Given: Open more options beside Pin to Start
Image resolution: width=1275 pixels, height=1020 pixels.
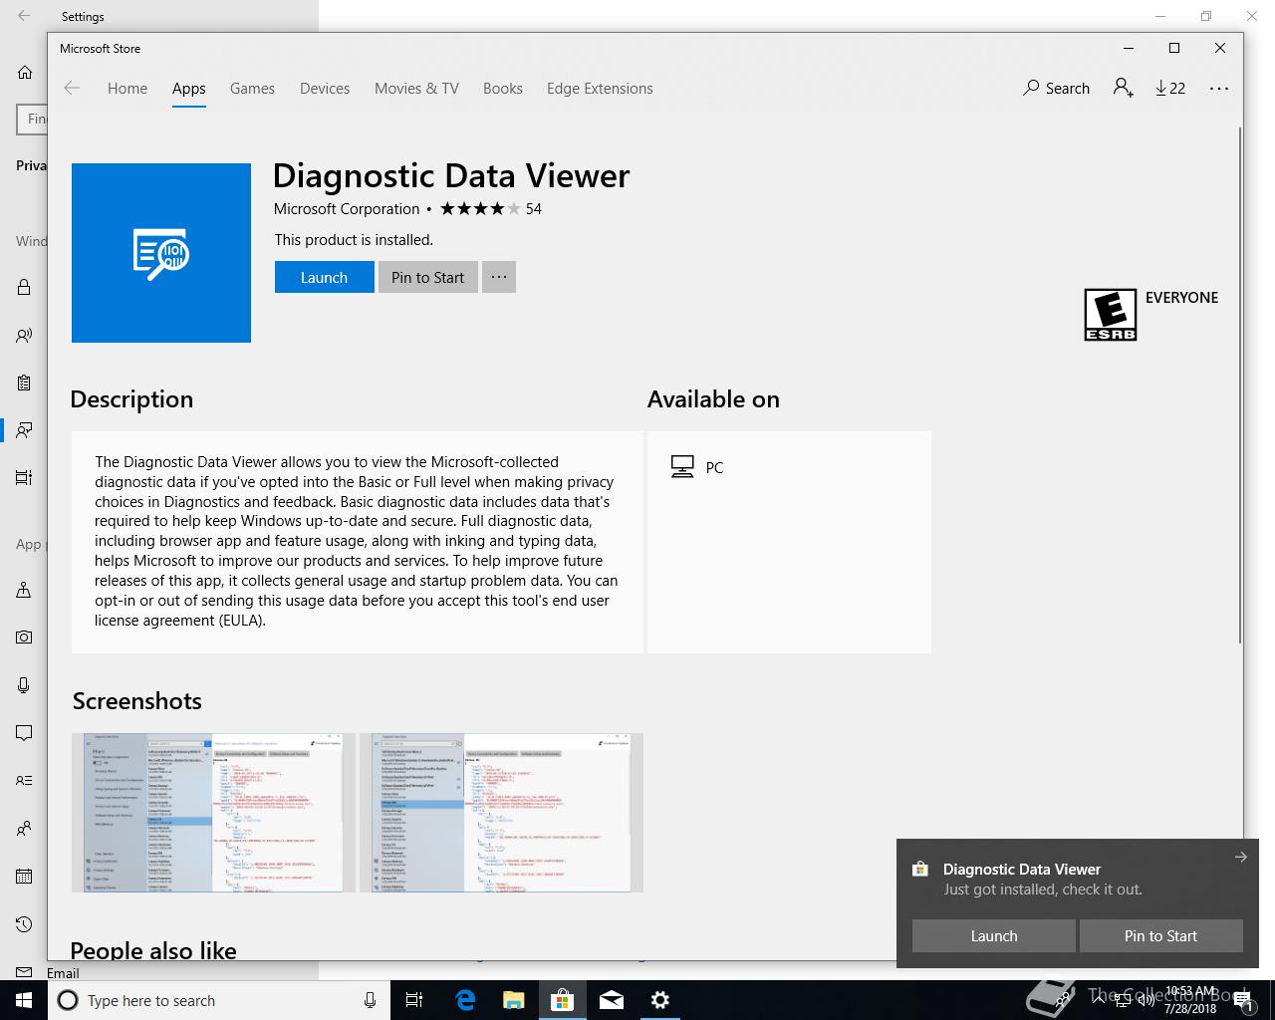Looking at the screenshot, I should click(x=499, y=277).
